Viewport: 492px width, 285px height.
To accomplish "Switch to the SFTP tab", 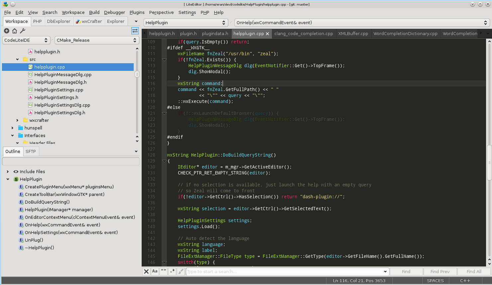I will point(31,151).
